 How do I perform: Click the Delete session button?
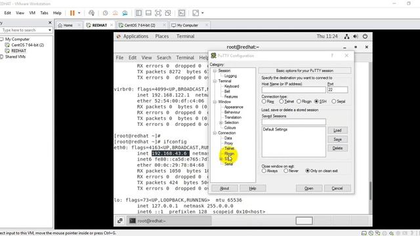(337, 148)
